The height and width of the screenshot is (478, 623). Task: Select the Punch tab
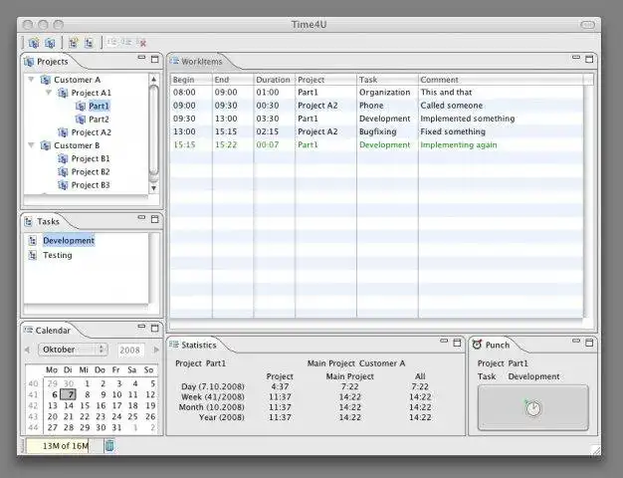[491, 345]
